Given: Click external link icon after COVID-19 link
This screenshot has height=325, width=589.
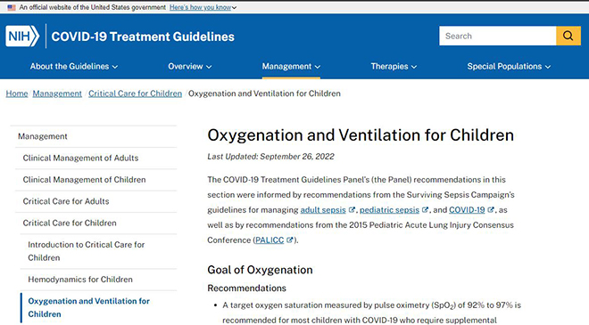Looking at the screenshot, I should tap(491, 210).
